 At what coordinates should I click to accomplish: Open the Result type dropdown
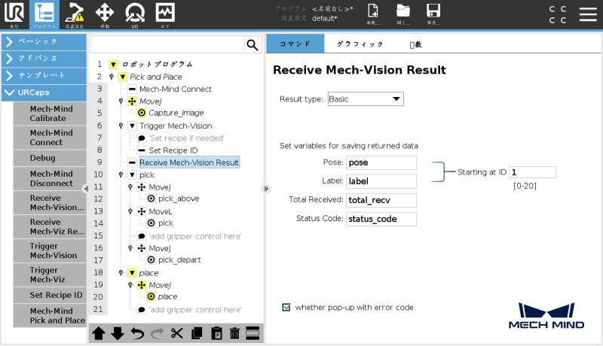[366, 99]
